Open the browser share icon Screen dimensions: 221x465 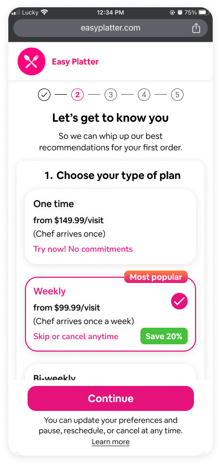196,28
